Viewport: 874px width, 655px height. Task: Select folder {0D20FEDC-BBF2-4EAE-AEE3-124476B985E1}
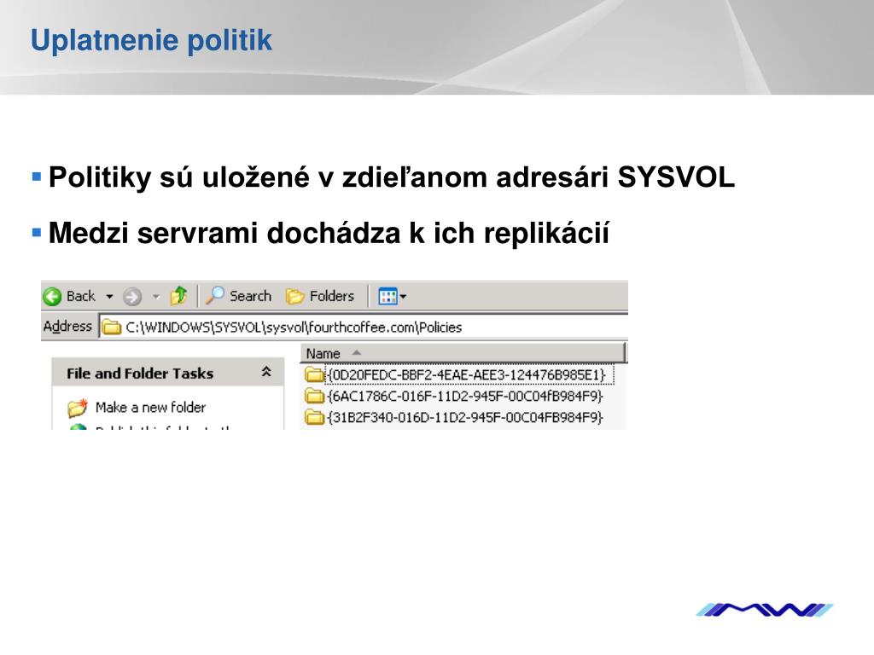pyautogui.click(x=467, y=375)
